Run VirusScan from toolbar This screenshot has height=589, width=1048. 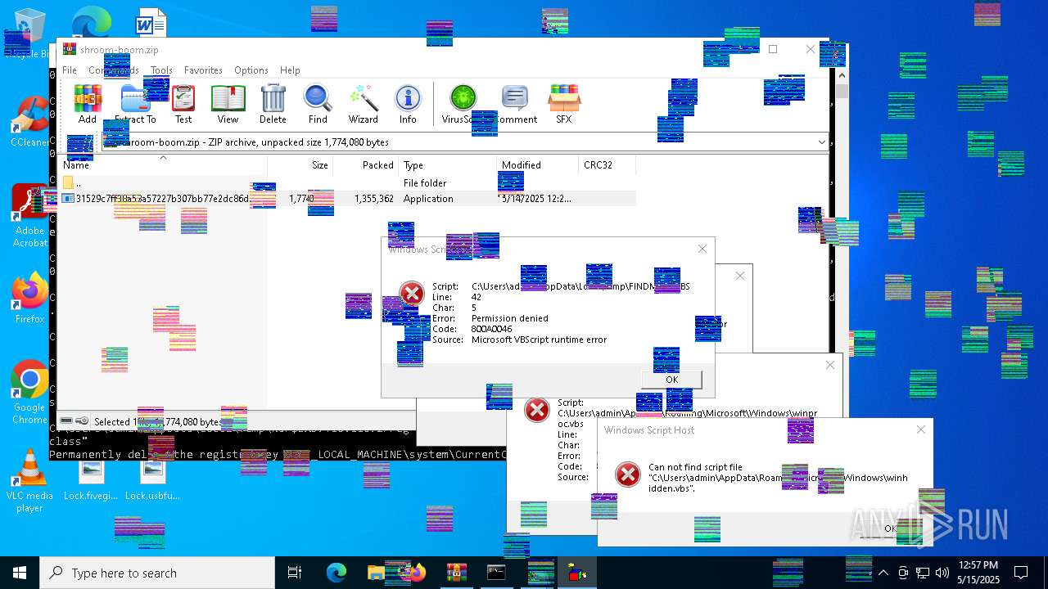(x=463, y=104)
